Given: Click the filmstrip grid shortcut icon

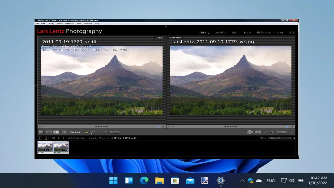Looking at the screenshot, I should pyautogui.click(x=54, y=138).
